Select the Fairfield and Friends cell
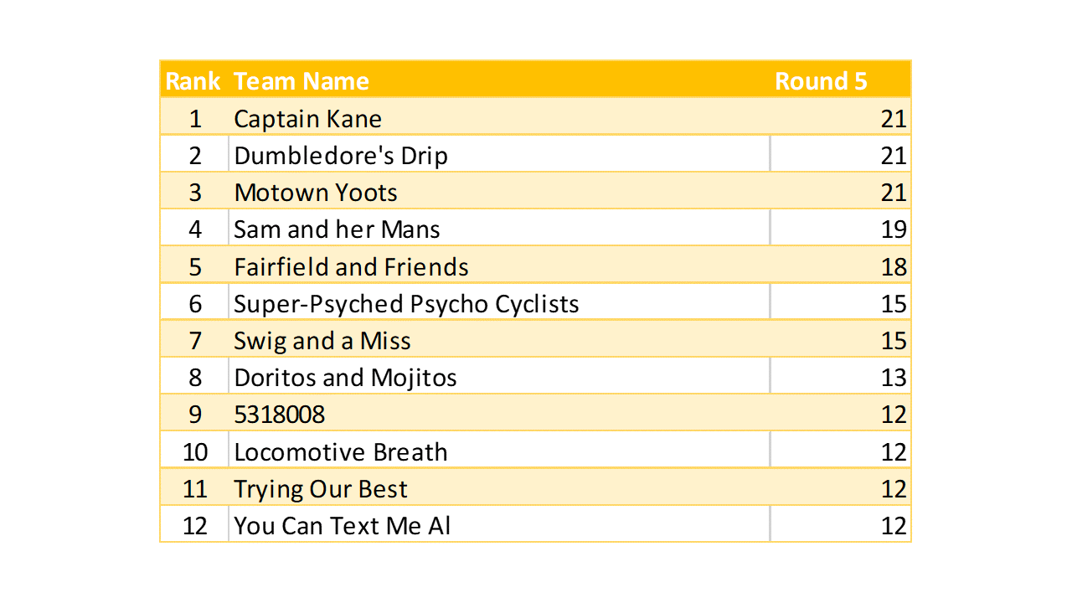The width and height of the screenshot is (1072, 603). coord(351,267)
